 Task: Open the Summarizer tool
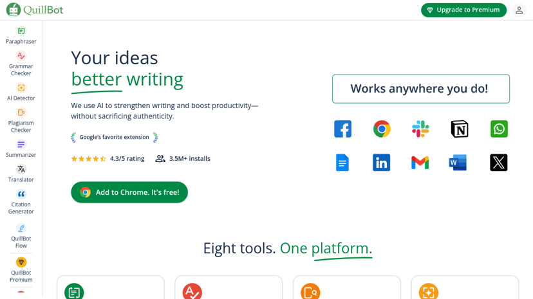21,149
